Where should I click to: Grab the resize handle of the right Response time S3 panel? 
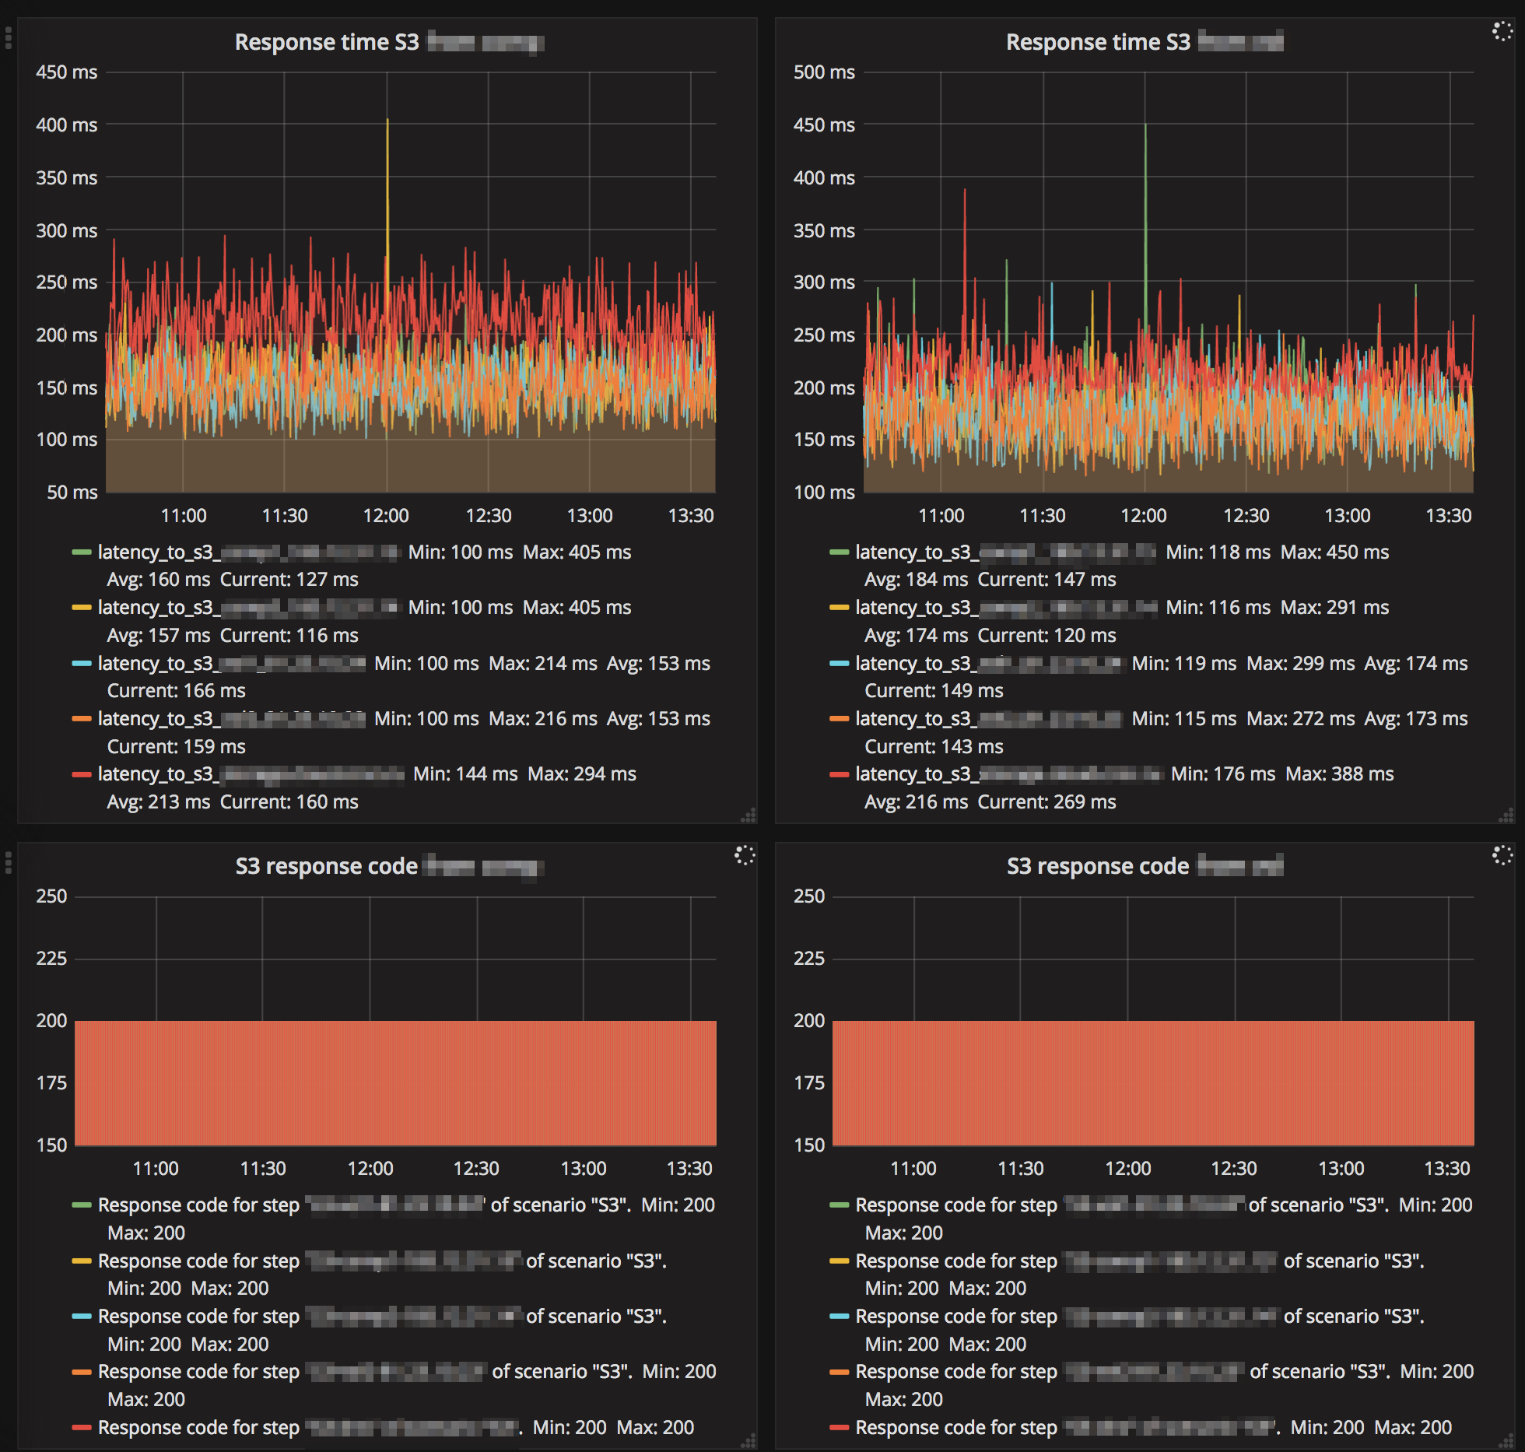point(1506,815)
